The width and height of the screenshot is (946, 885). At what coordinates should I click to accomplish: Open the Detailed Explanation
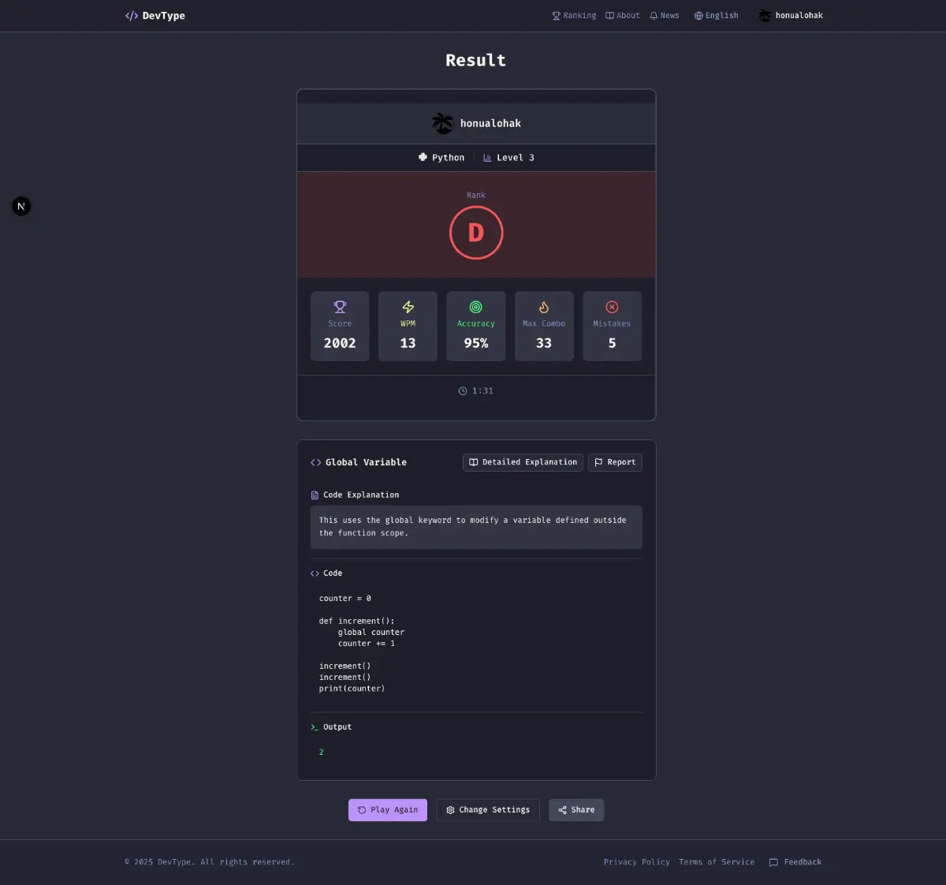[523, 462]
